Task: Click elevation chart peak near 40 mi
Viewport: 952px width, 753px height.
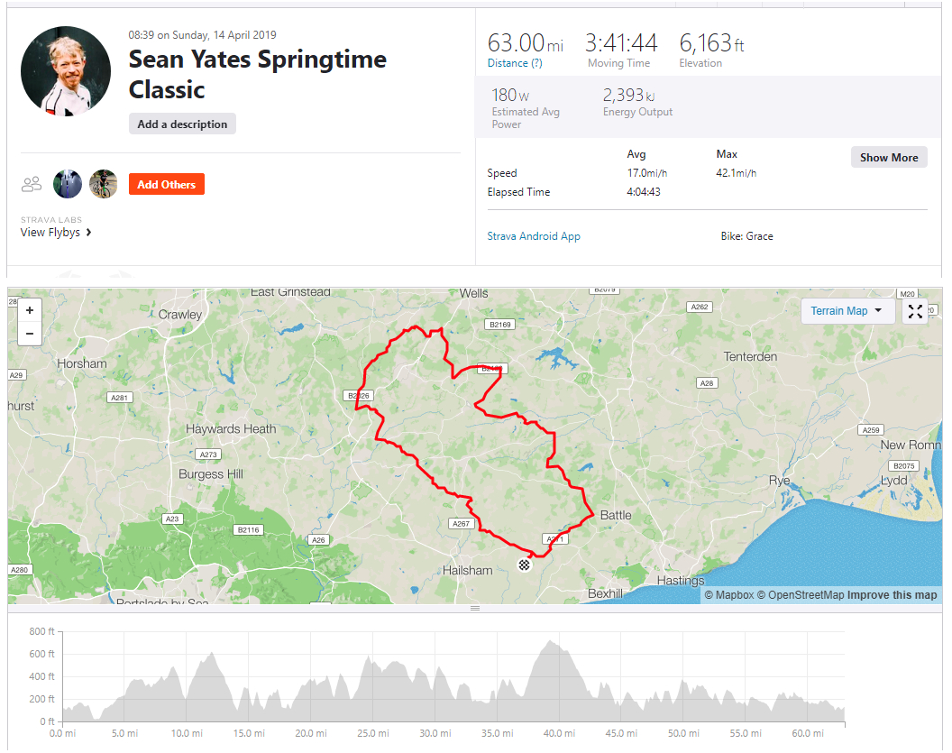Action: click(549, 644)
